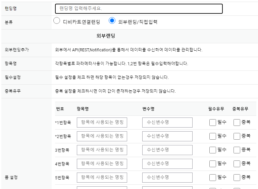Click the 3번항목 수신변수명 input field
Image resolution: width=258 pixels, height=189 pixels.
pyautogui.click(x=167, y=150)
